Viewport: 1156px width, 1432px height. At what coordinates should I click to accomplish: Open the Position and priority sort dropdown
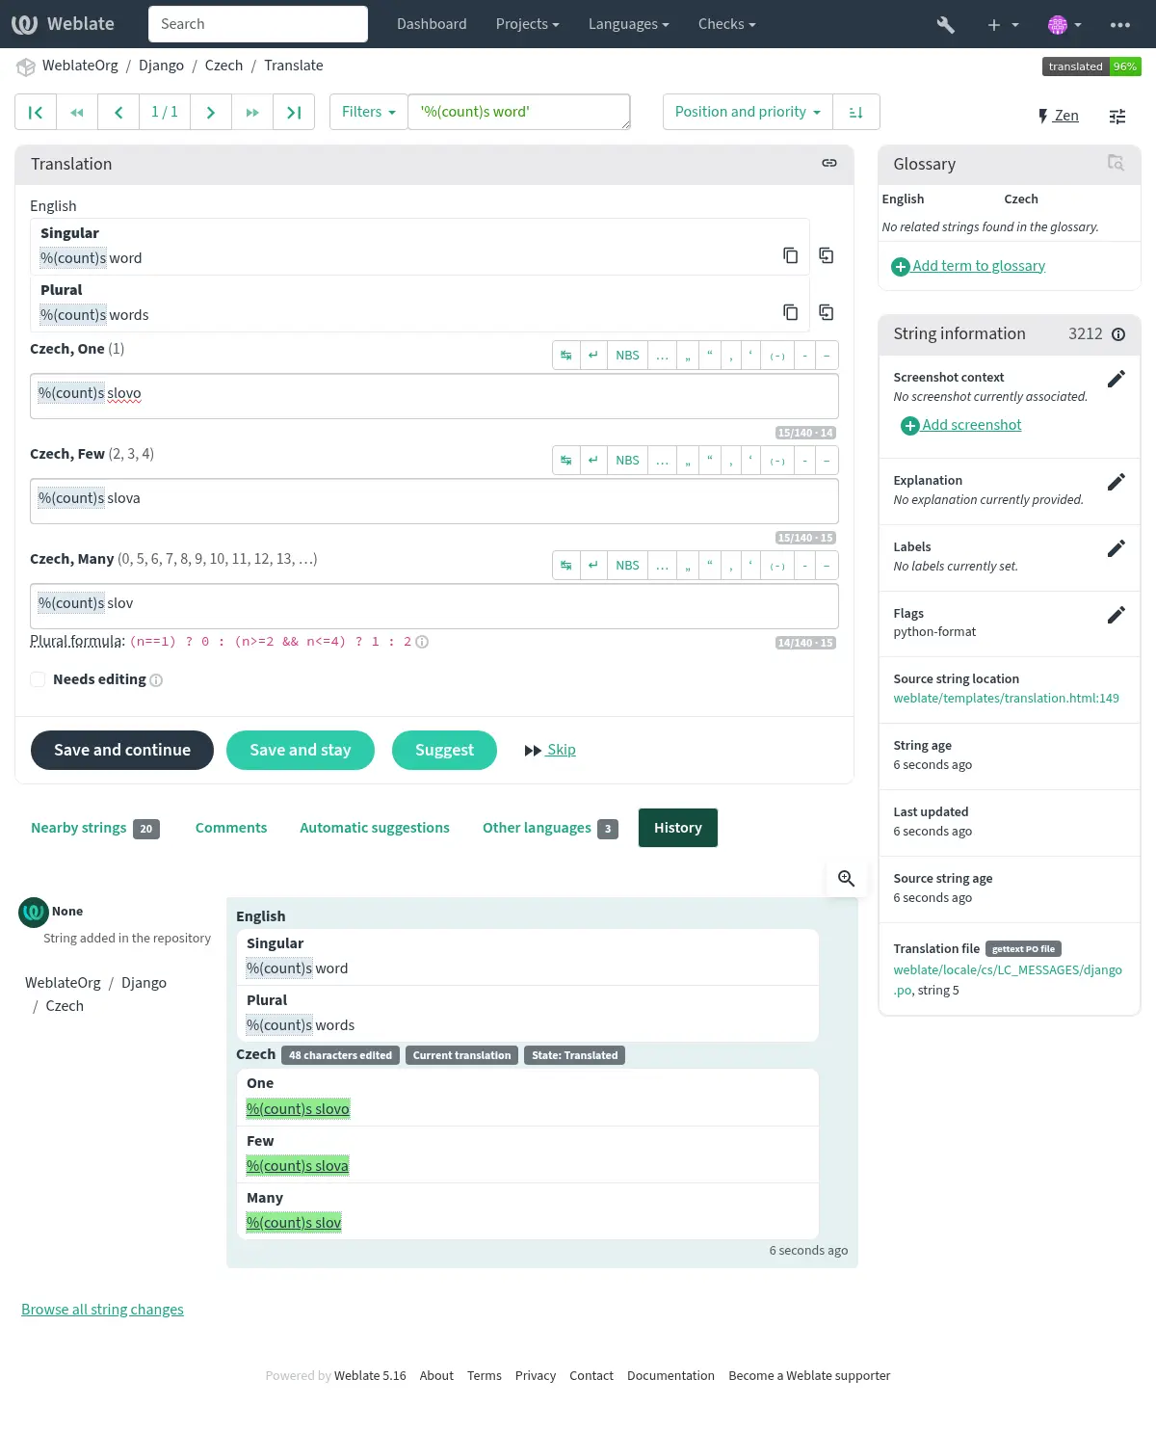tap(747, 113)
